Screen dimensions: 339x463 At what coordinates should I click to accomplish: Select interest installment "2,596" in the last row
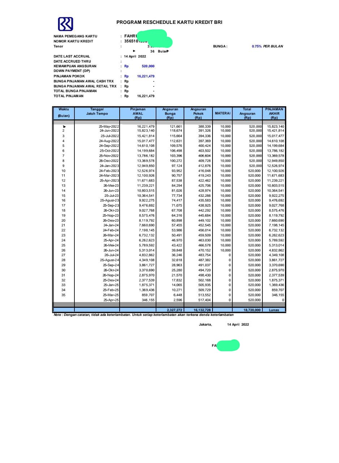click(178, 300)
